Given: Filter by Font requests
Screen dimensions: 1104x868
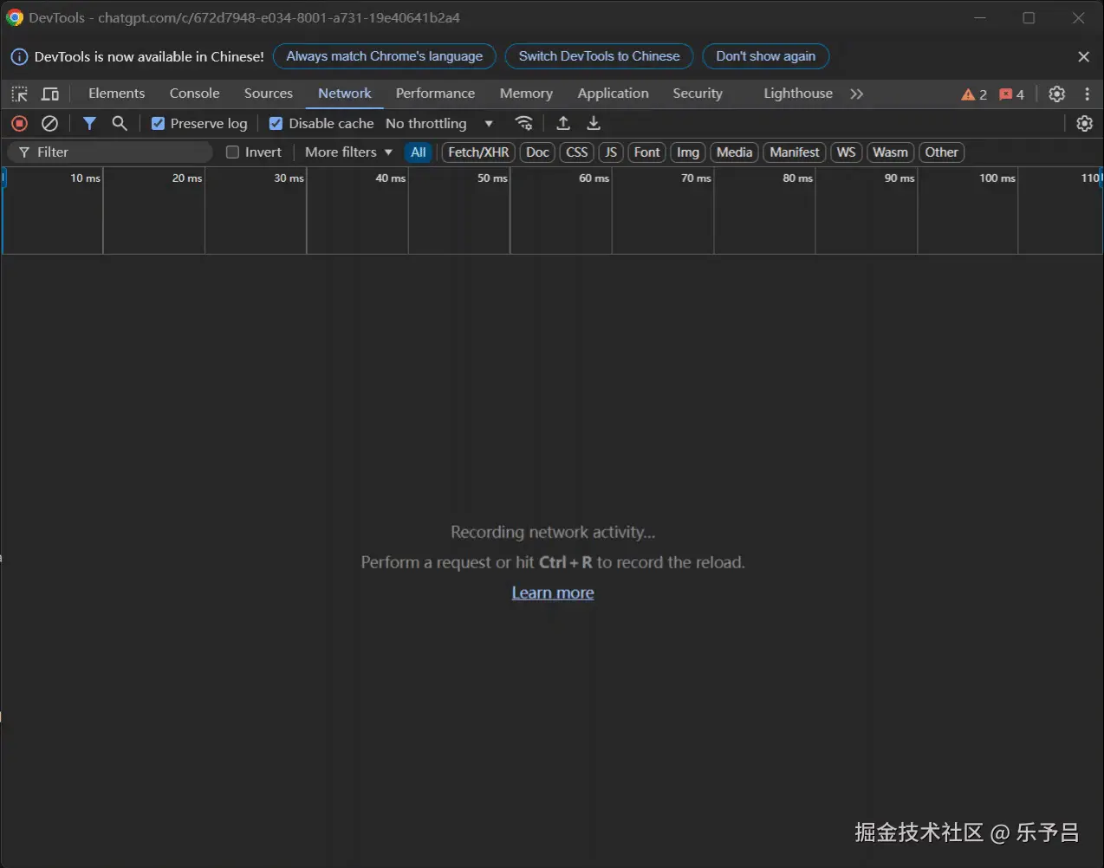Looking at the screenshot, I should [647, 152].
